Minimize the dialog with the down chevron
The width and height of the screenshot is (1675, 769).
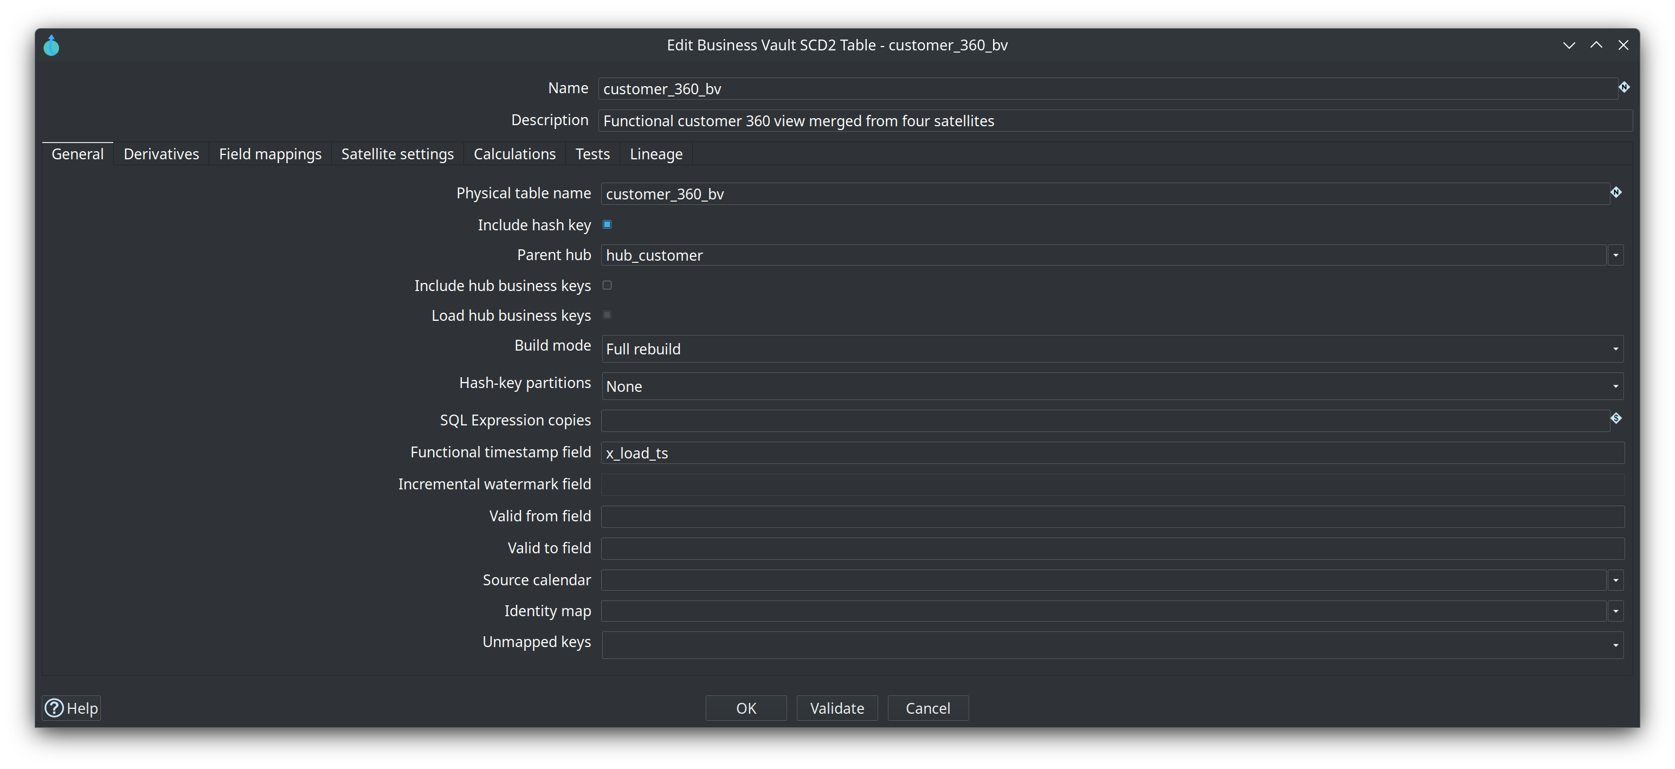pyautogui.click(x=1569, y=45)
